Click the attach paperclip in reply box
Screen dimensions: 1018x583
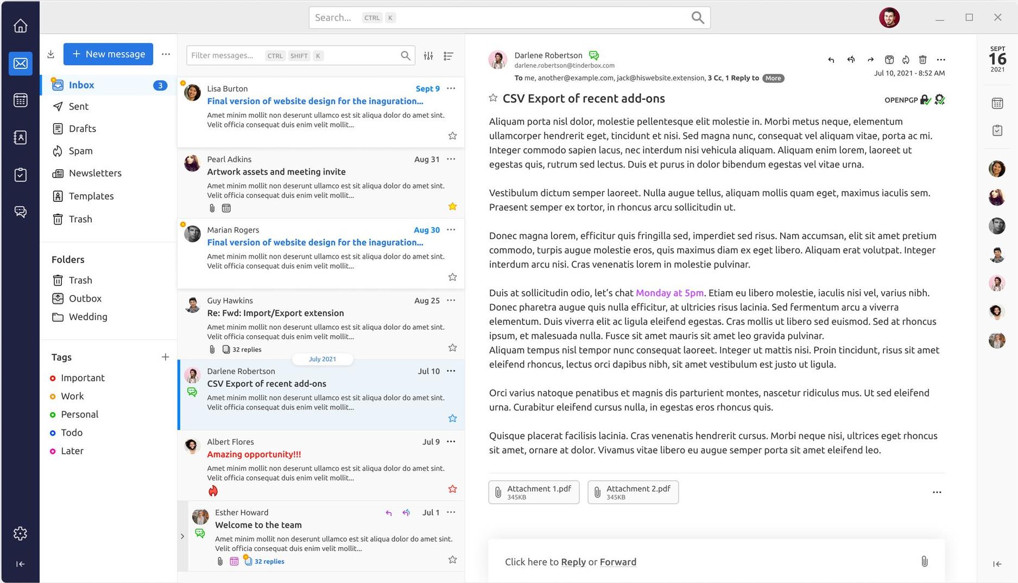pyautogui.click(x=924, y=562)
